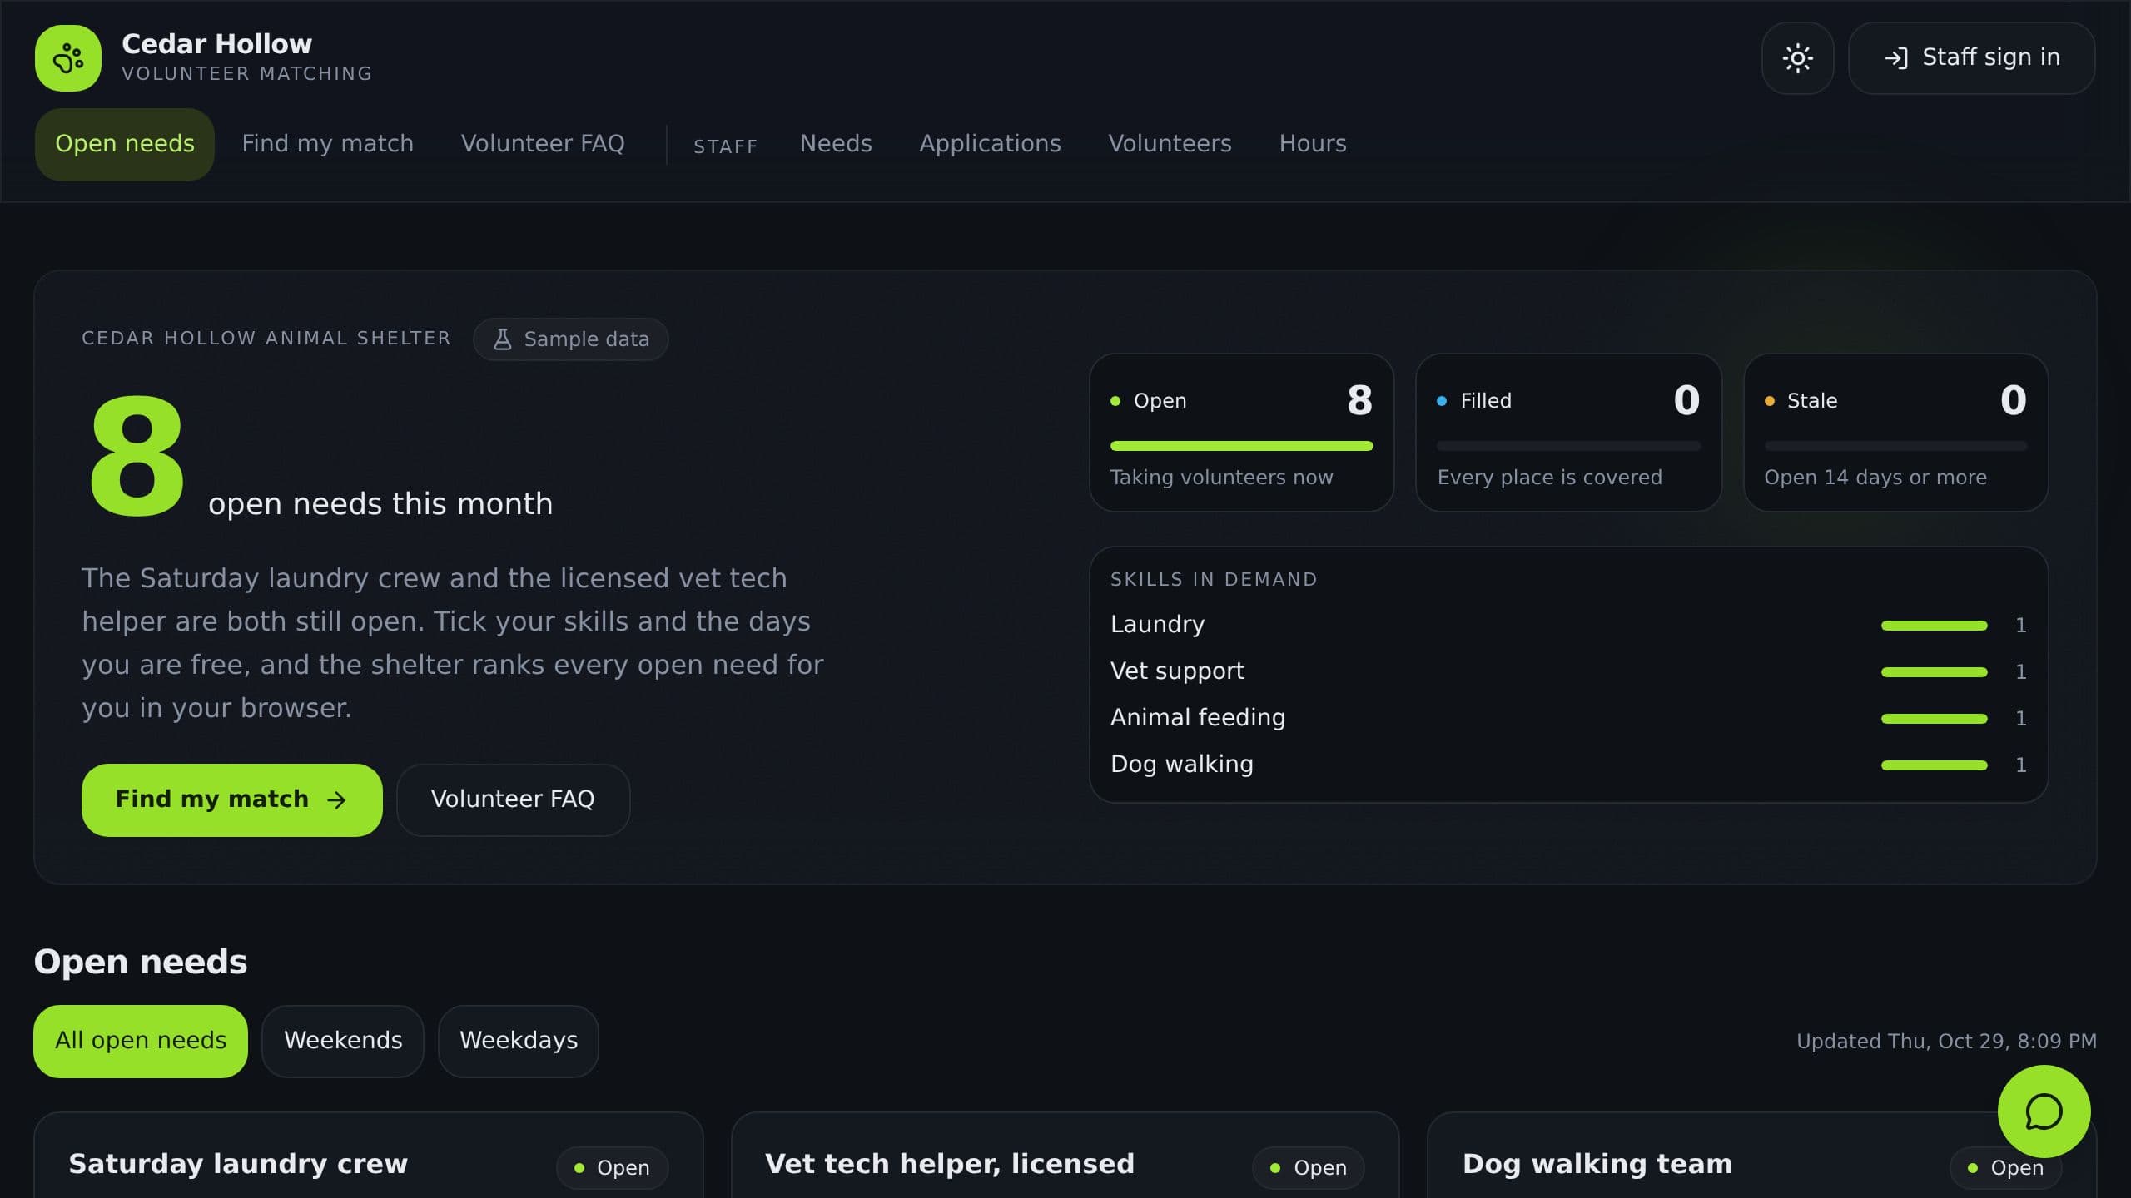This screenshot has width=2131, height=1198.
Task: Click Taking volunteers now caption
Action: tap(1221, 478)
